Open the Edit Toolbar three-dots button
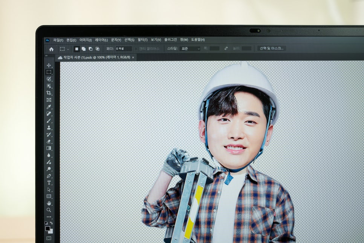 49,217
